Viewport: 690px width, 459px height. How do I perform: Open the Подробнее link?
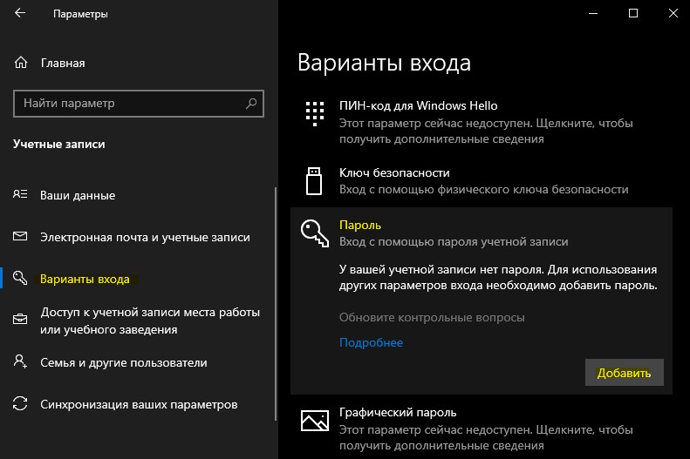tap(371, 342)
